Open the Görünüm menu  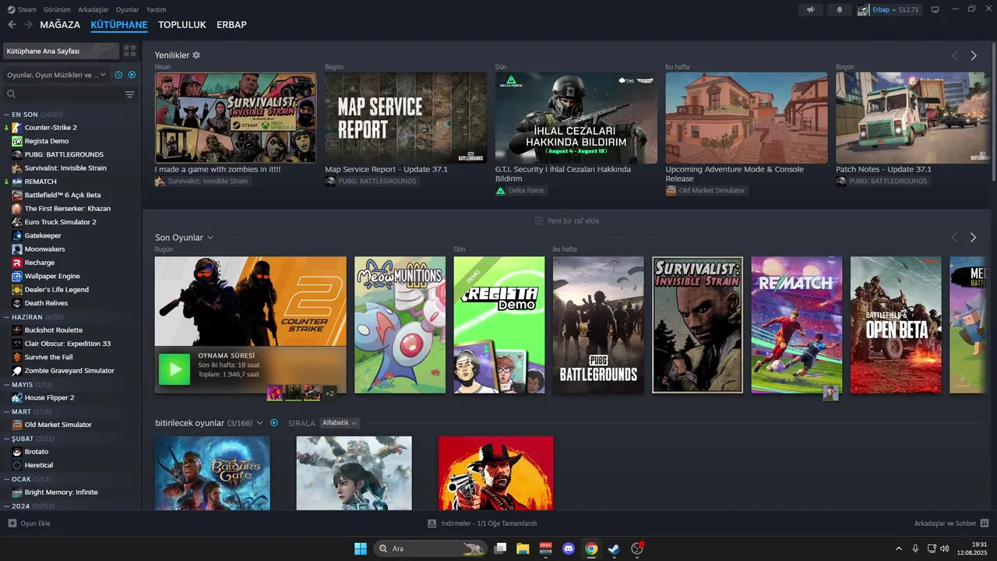click(x=57, y=9)
